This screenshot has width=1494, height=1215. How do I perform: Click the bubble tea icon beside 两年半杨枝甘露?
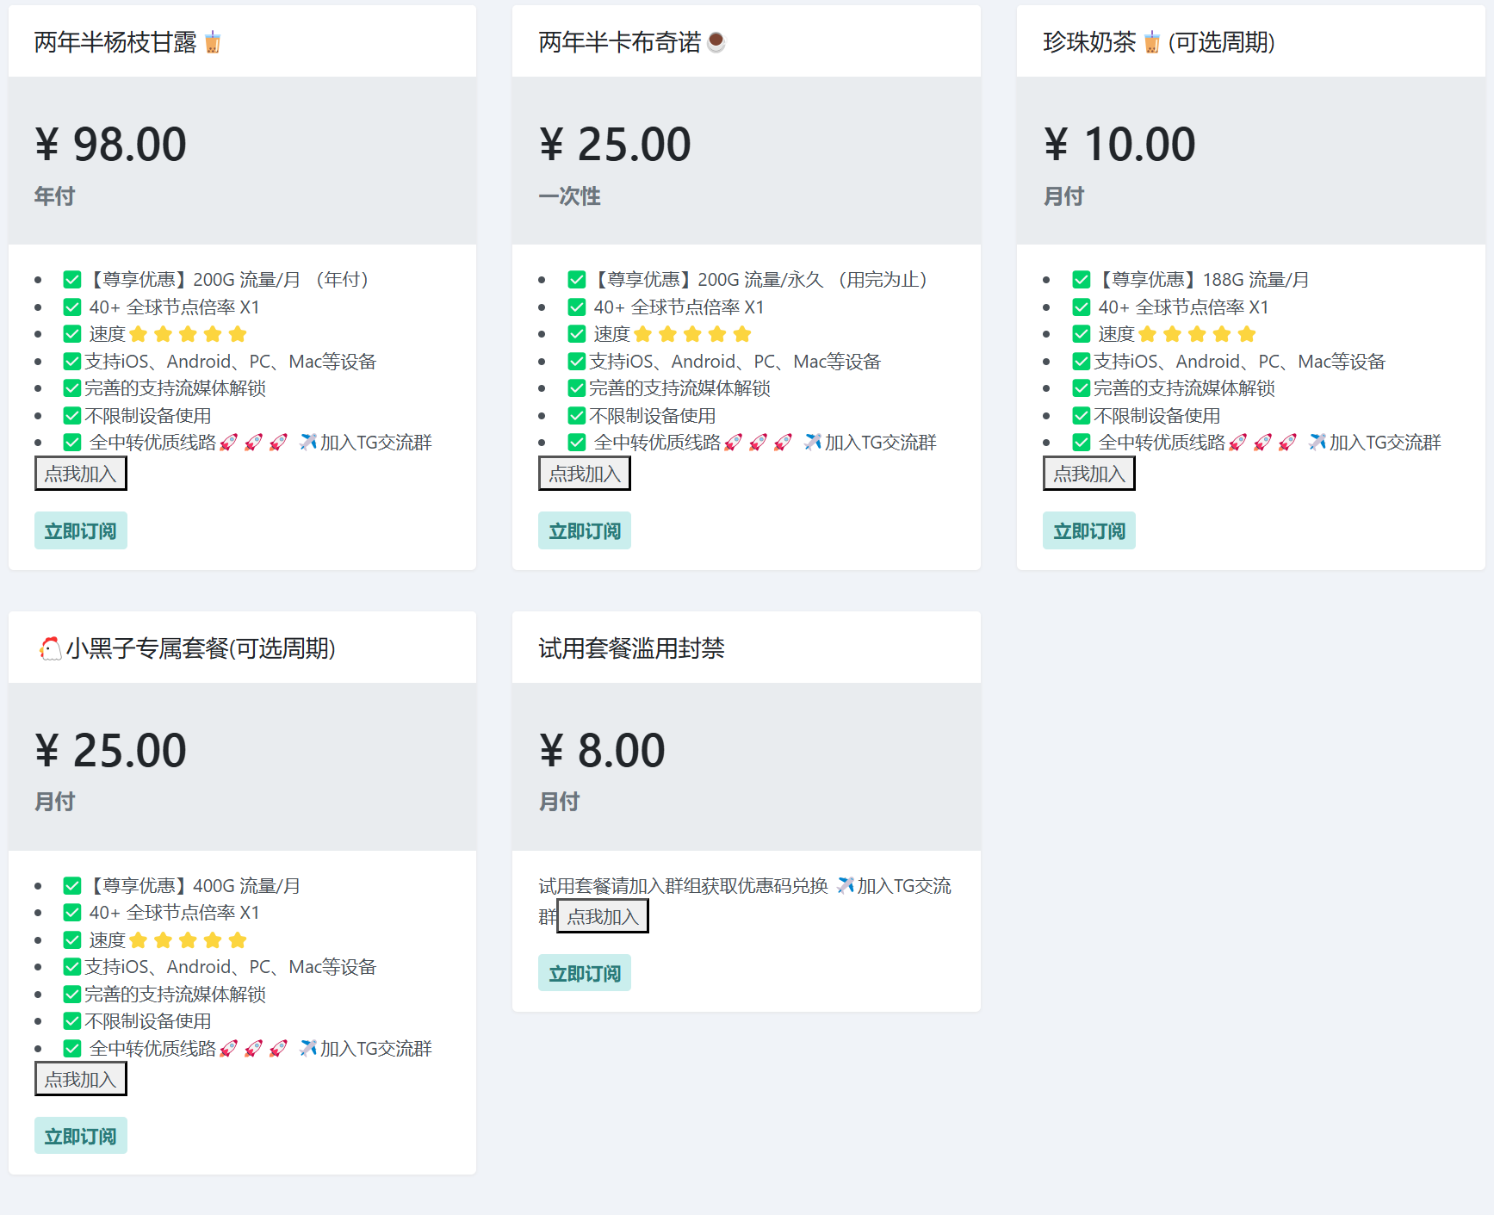(x=213, y=42)
